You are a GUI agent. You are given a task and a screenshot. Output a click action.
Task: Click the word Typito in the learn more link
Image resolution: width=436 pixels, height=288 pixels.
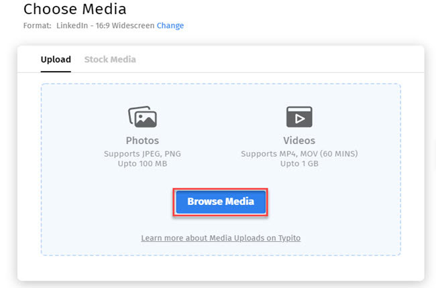[288, 238]
